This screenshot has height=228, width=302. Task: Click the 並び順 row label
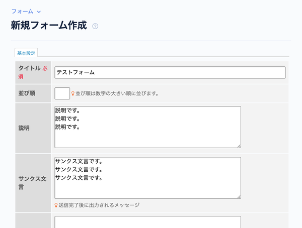27,93
